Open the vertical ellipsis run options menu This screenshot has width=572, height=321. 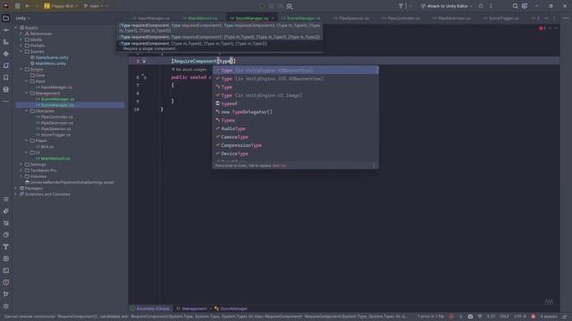(x=491, y=6)
